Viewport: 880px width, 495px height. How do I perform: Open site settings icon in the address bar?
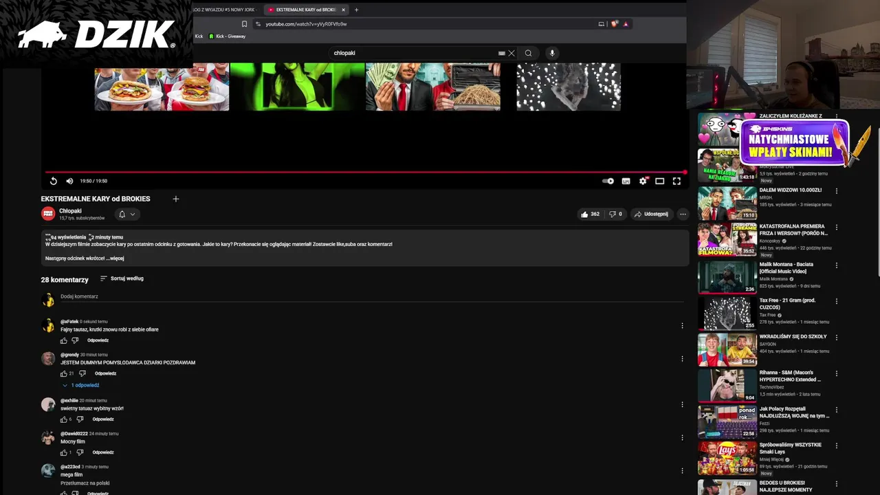click(258, 24)
